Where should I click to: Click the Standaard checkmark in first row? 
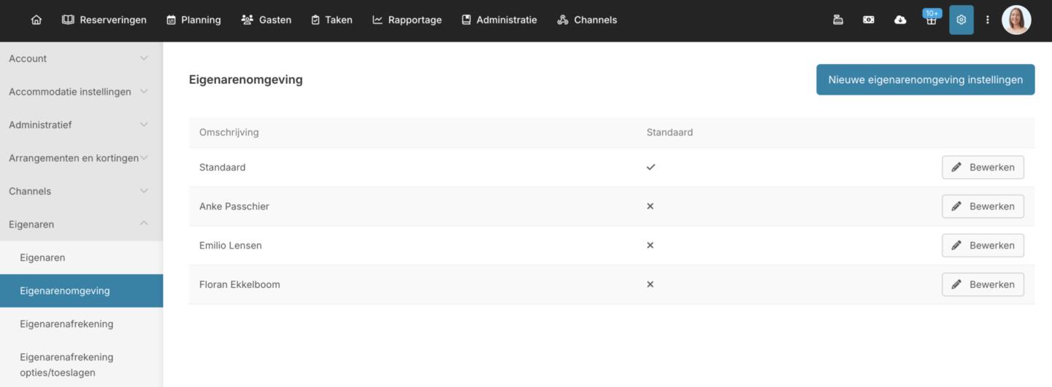tap(650, 167)
